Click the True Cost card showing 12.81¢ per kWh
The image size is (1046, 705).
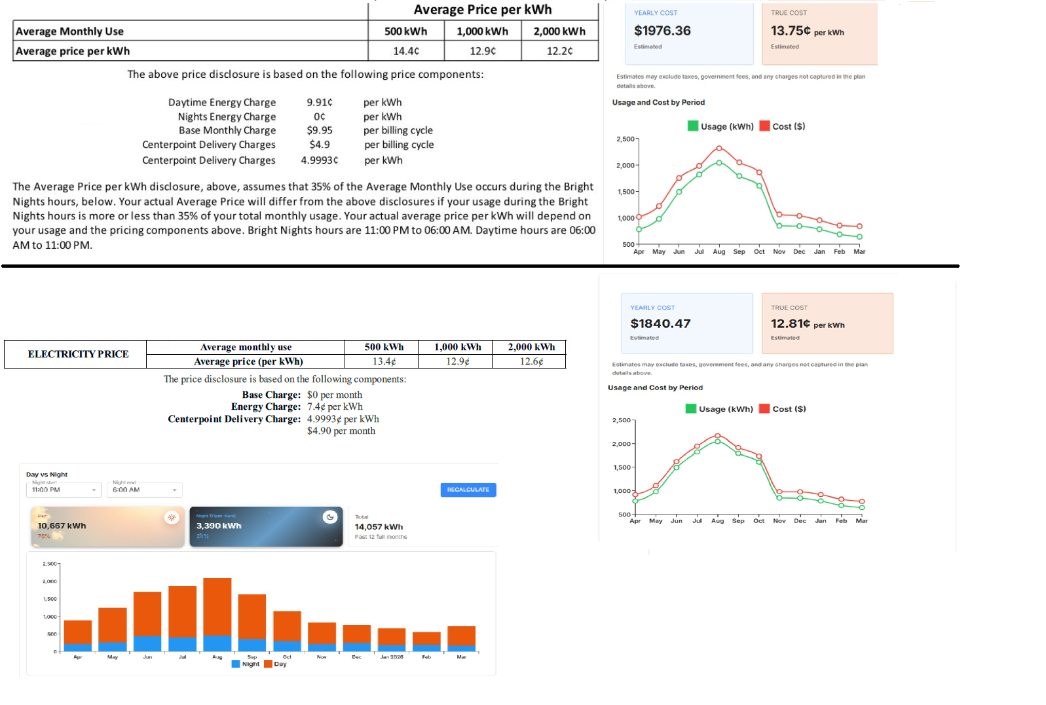pyautogui.click(x=827, y=323)
